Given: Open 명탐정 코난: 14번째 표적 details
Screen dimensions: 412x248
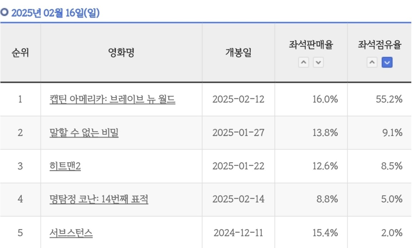Looking at the screenshot, I should pos(99,199).
